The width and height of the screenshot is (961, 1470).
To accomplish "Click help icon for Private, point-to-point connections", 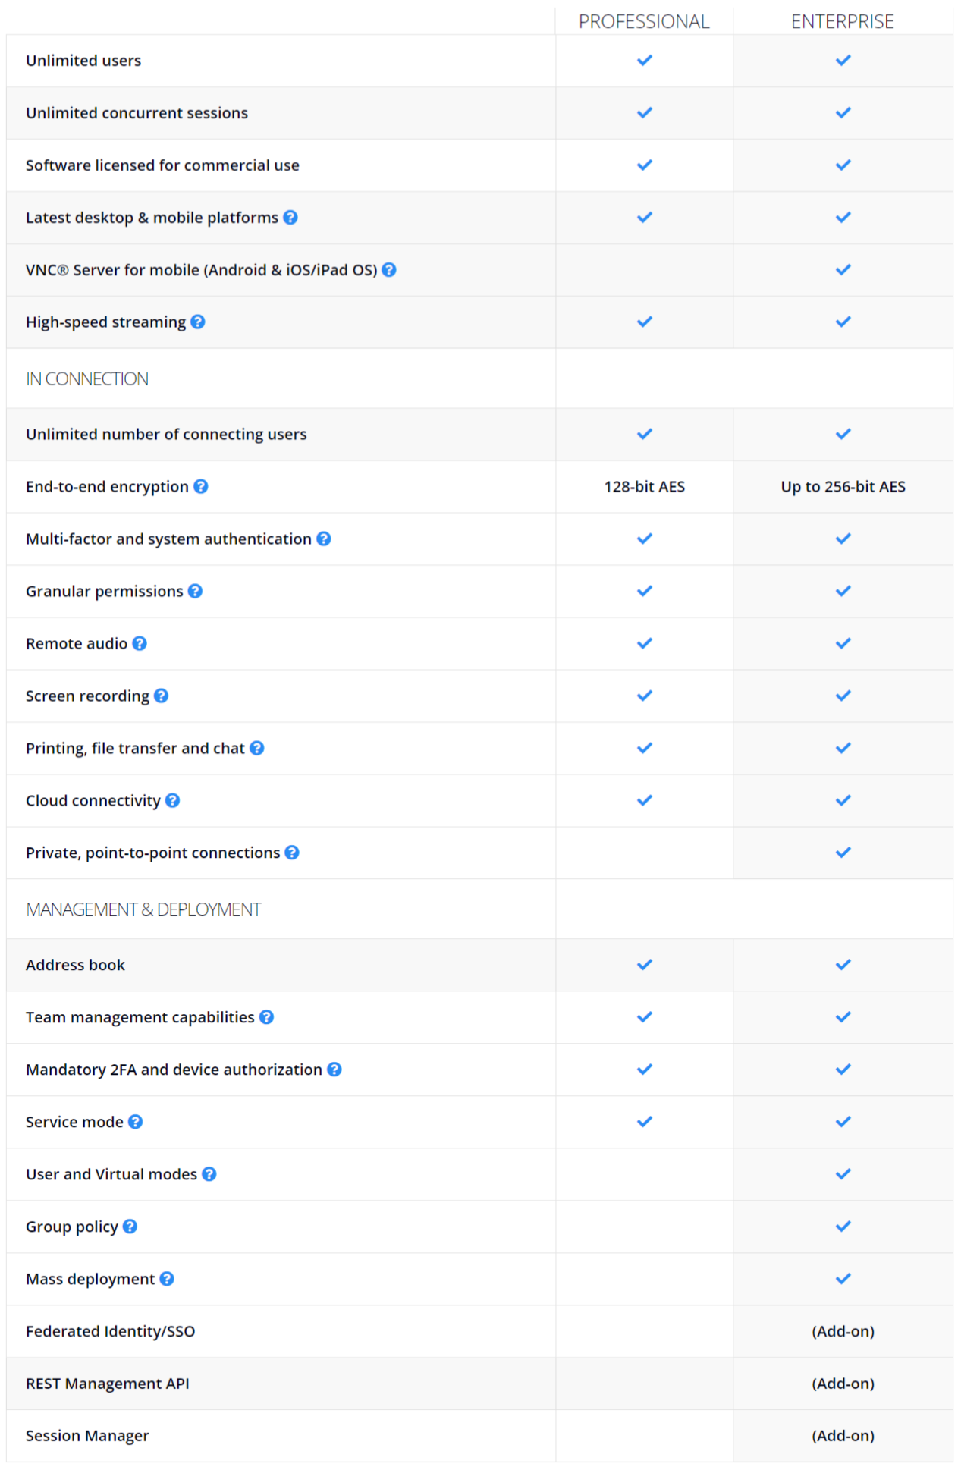I will coord(292,853).
